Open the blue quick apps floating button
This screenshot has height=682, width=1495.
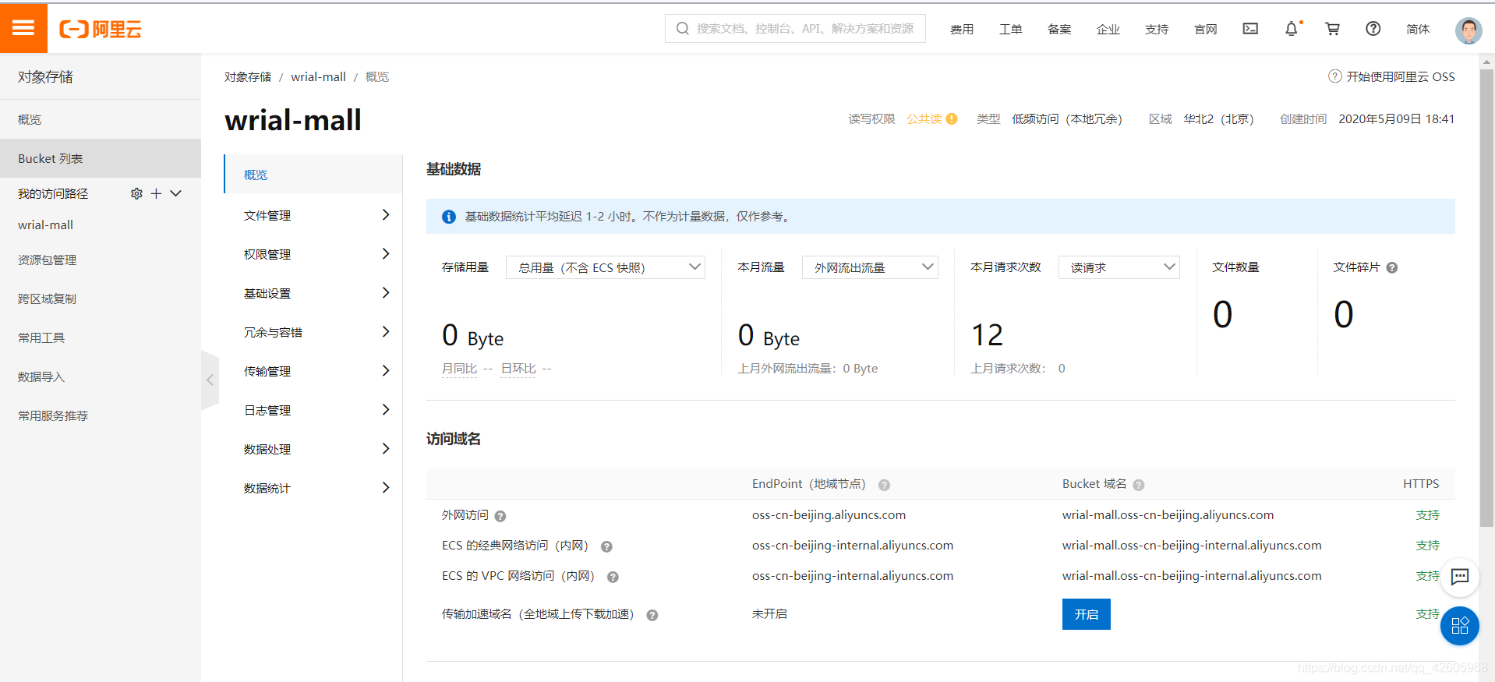pos(1460,626)
